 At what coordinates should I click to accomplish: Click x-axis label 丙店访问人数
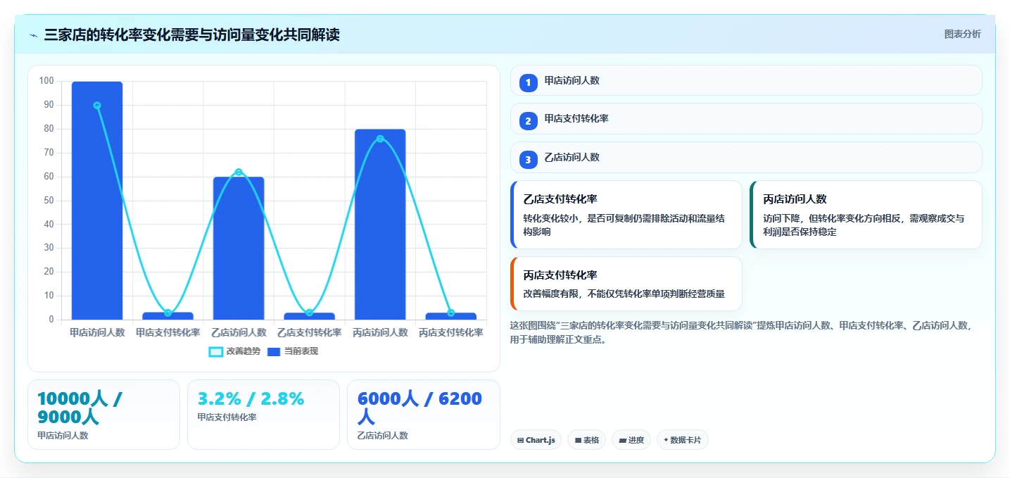click(x=380, y=332)
